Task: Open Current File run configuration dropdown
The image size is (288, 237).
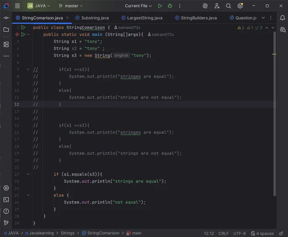Action: point(138,6)
